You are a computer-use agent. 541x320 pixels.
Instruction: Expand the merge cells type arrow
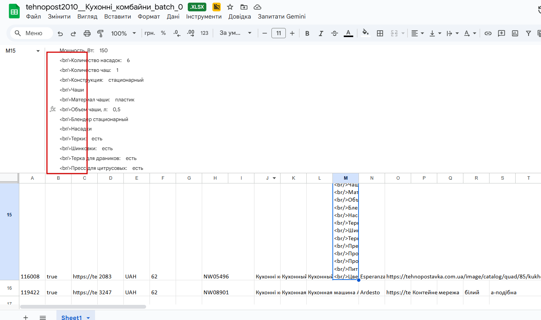coord(403,33)
